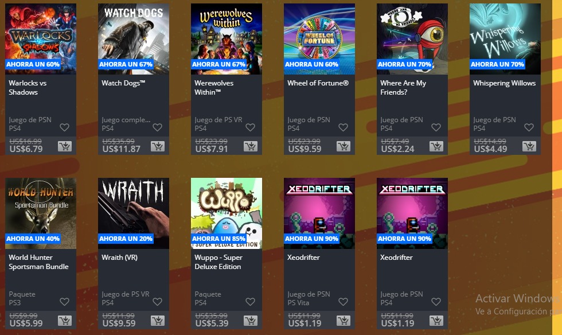Add Watch Dogs to the cart
This screenshot has width=562, height=335.
coord(158,146)
